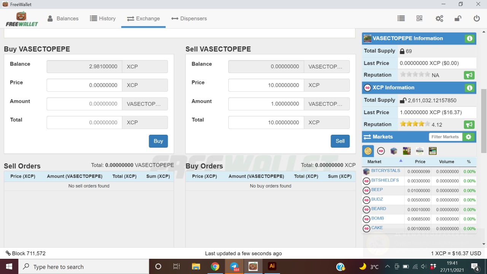
Task: Sort markets by Price column header
Action: point(420,162)
